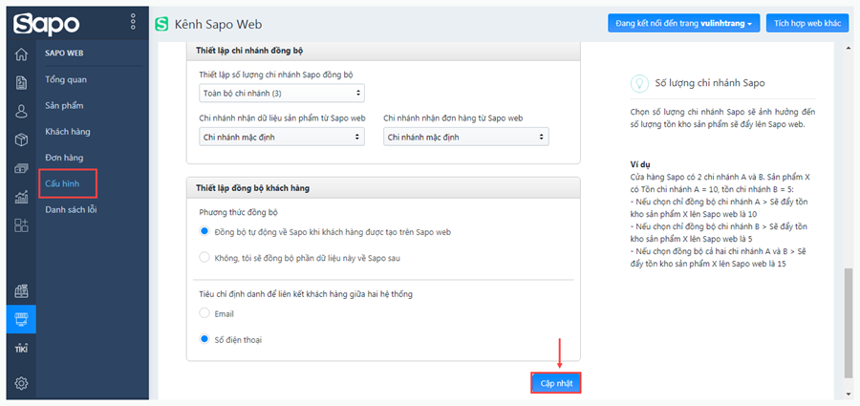This screenshot has width=860, height=406.
Task: Open the settings gear icon
Action: (21, 383)
